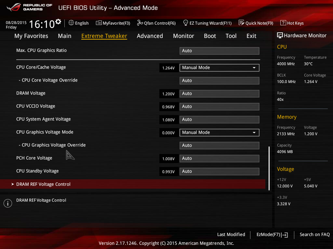Click the settings gear beside the clock
Viewport: 333px width, 249px height.
click(58, 22)
